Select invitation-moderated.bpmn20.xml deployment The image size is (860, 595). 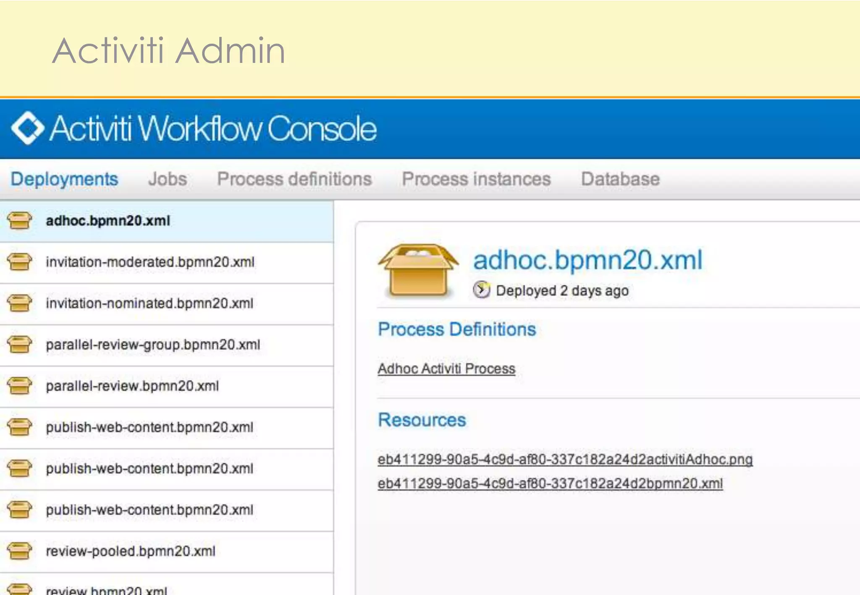coord(167,263)
